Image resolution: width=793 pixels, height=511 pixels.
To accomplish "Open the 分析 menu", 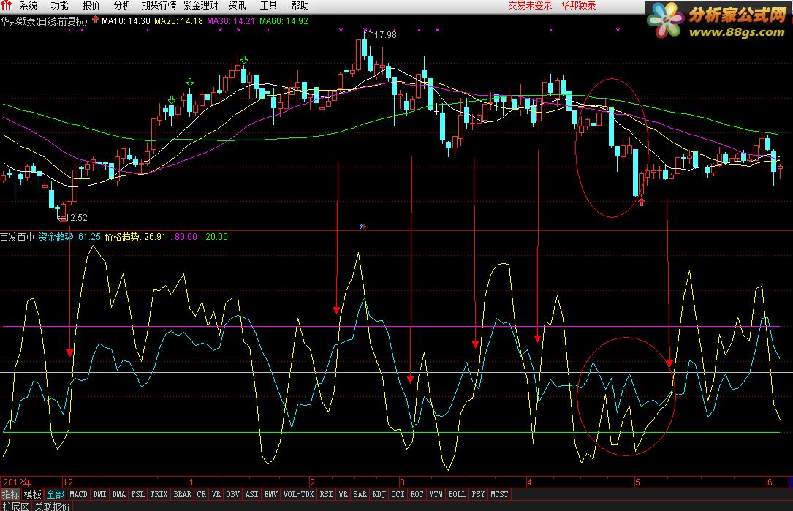I will point(122,6).
